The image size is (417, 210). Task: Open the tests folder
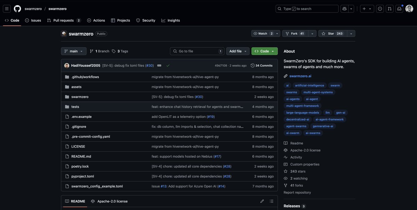[75, 107]
